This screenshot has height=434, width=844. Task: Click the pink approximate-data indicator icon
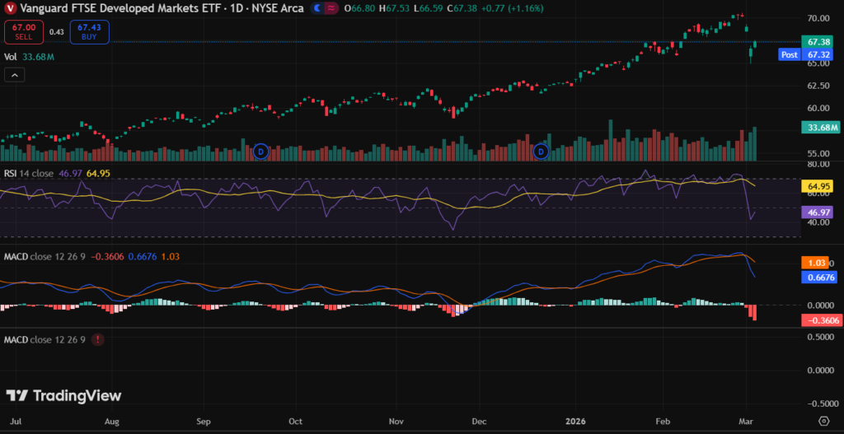[x=331, y=7]
